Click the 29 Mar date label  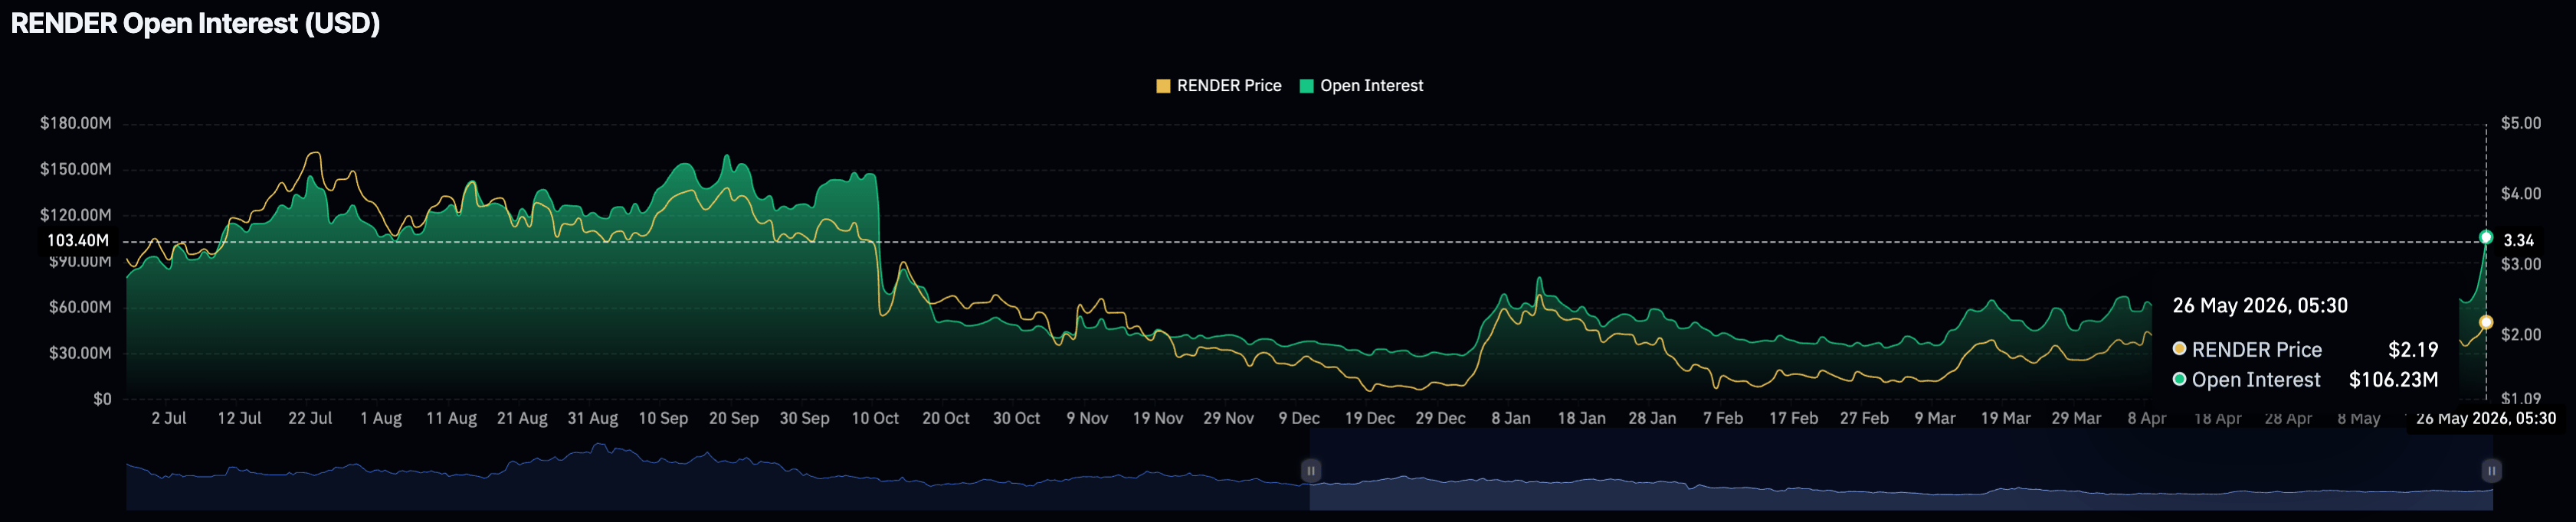click(2076, 418)
